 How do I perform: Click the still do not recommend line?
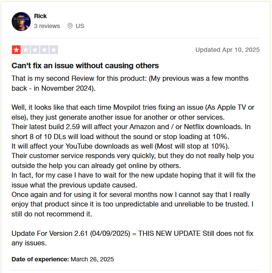(52, 214)
